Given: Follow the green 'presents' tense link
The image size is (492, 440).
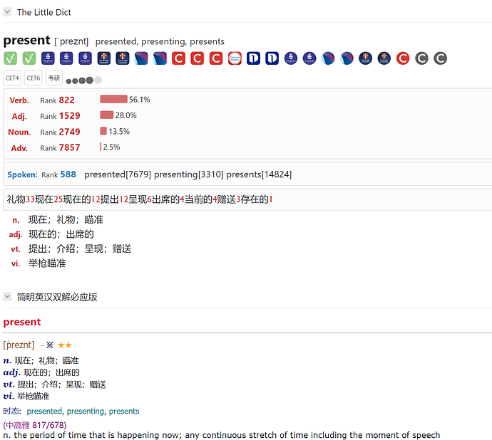Looking at the screenshot, I should (x=124, y=411).
